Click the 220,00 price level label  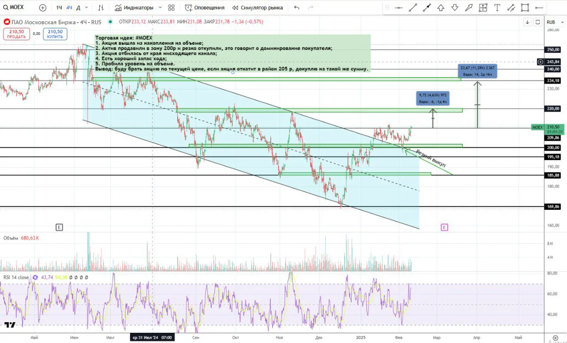pyautogui.click(x=553, y=108)
